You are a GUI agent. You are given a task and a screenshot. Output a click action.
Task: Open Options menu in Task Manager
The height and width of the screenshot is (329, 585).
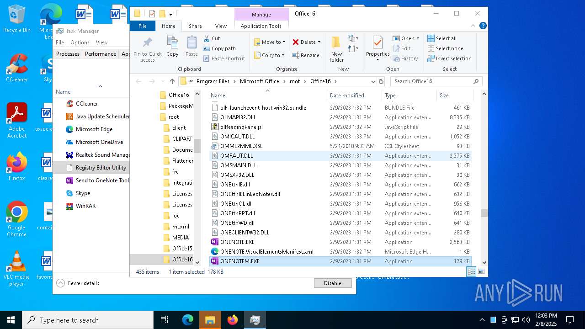click(x=80, y=42)
